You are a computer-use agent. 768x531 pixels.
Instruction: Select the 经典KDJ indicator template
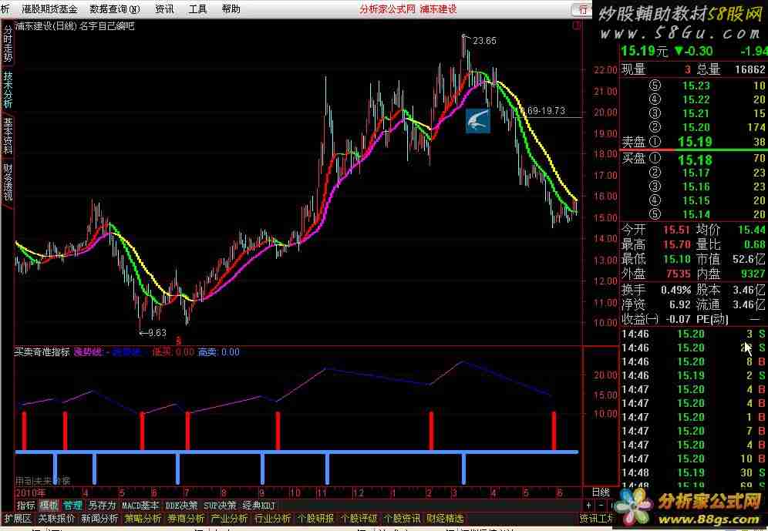[258, 506]
